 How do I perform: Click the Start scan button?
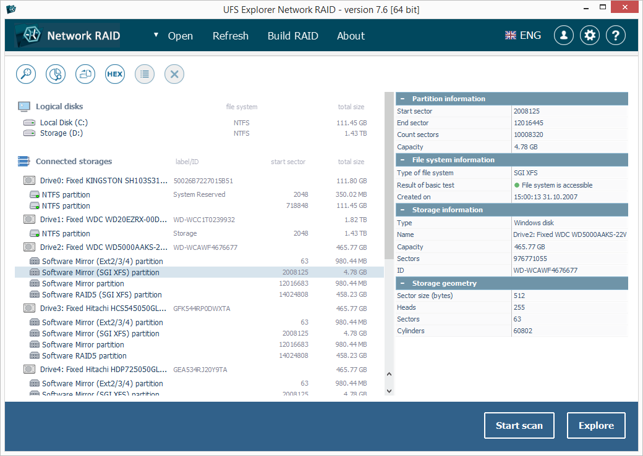tap(519, 426)
